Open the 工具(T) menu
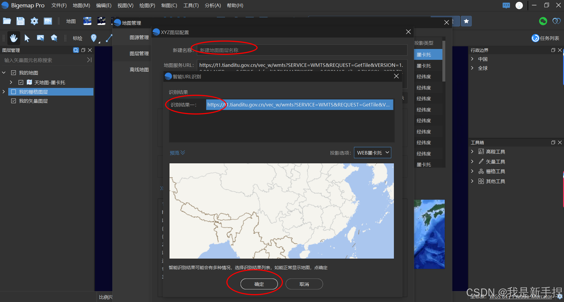 [191, 6]
